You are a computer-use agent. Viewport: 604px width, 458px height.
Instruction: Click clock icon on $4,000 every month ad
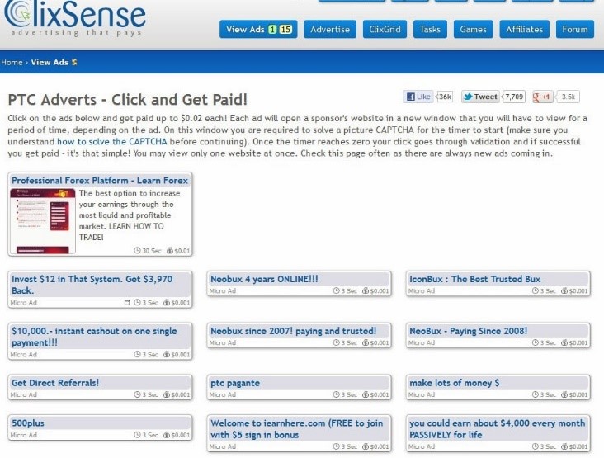tap(536, 446)
